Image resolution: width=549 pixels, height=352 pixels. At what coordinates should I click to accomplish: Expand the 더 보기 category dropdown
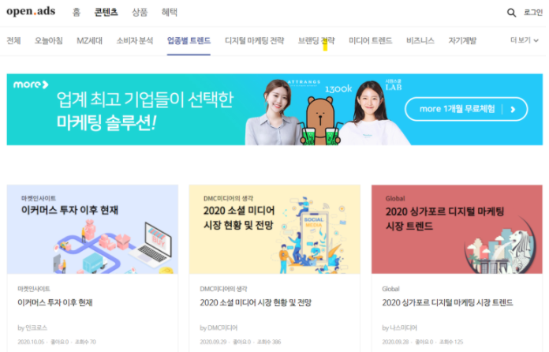pyautogui.click(x=524, y=40)
